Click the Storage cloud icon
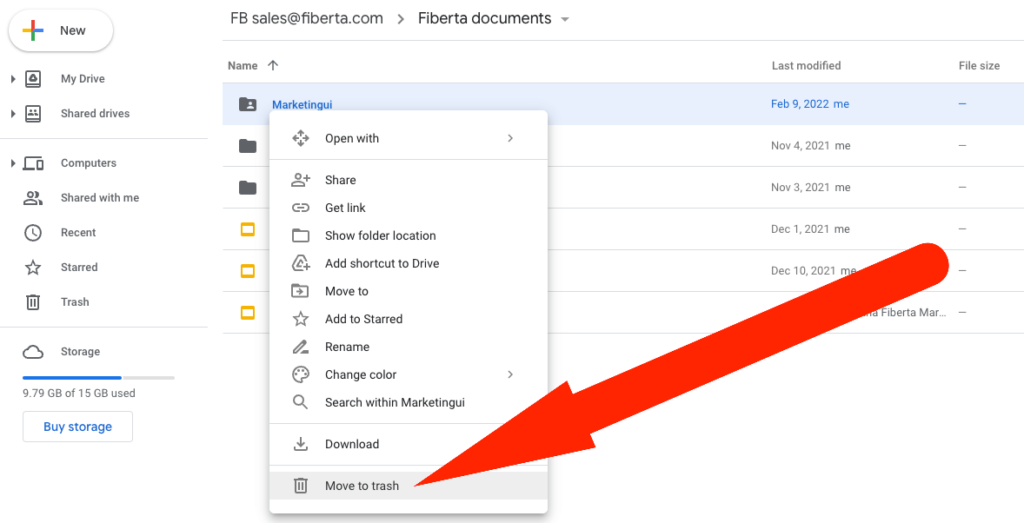This screenshot has width=1024, height=523. (x=33, y=352)
